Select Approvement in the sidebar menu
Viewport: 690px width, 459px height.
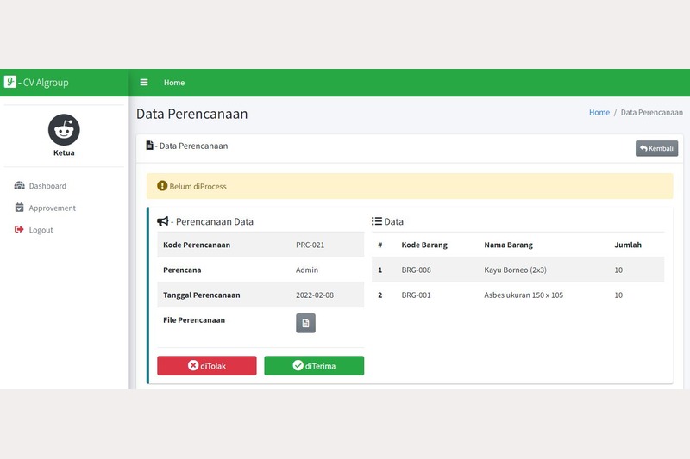[52, 208]
